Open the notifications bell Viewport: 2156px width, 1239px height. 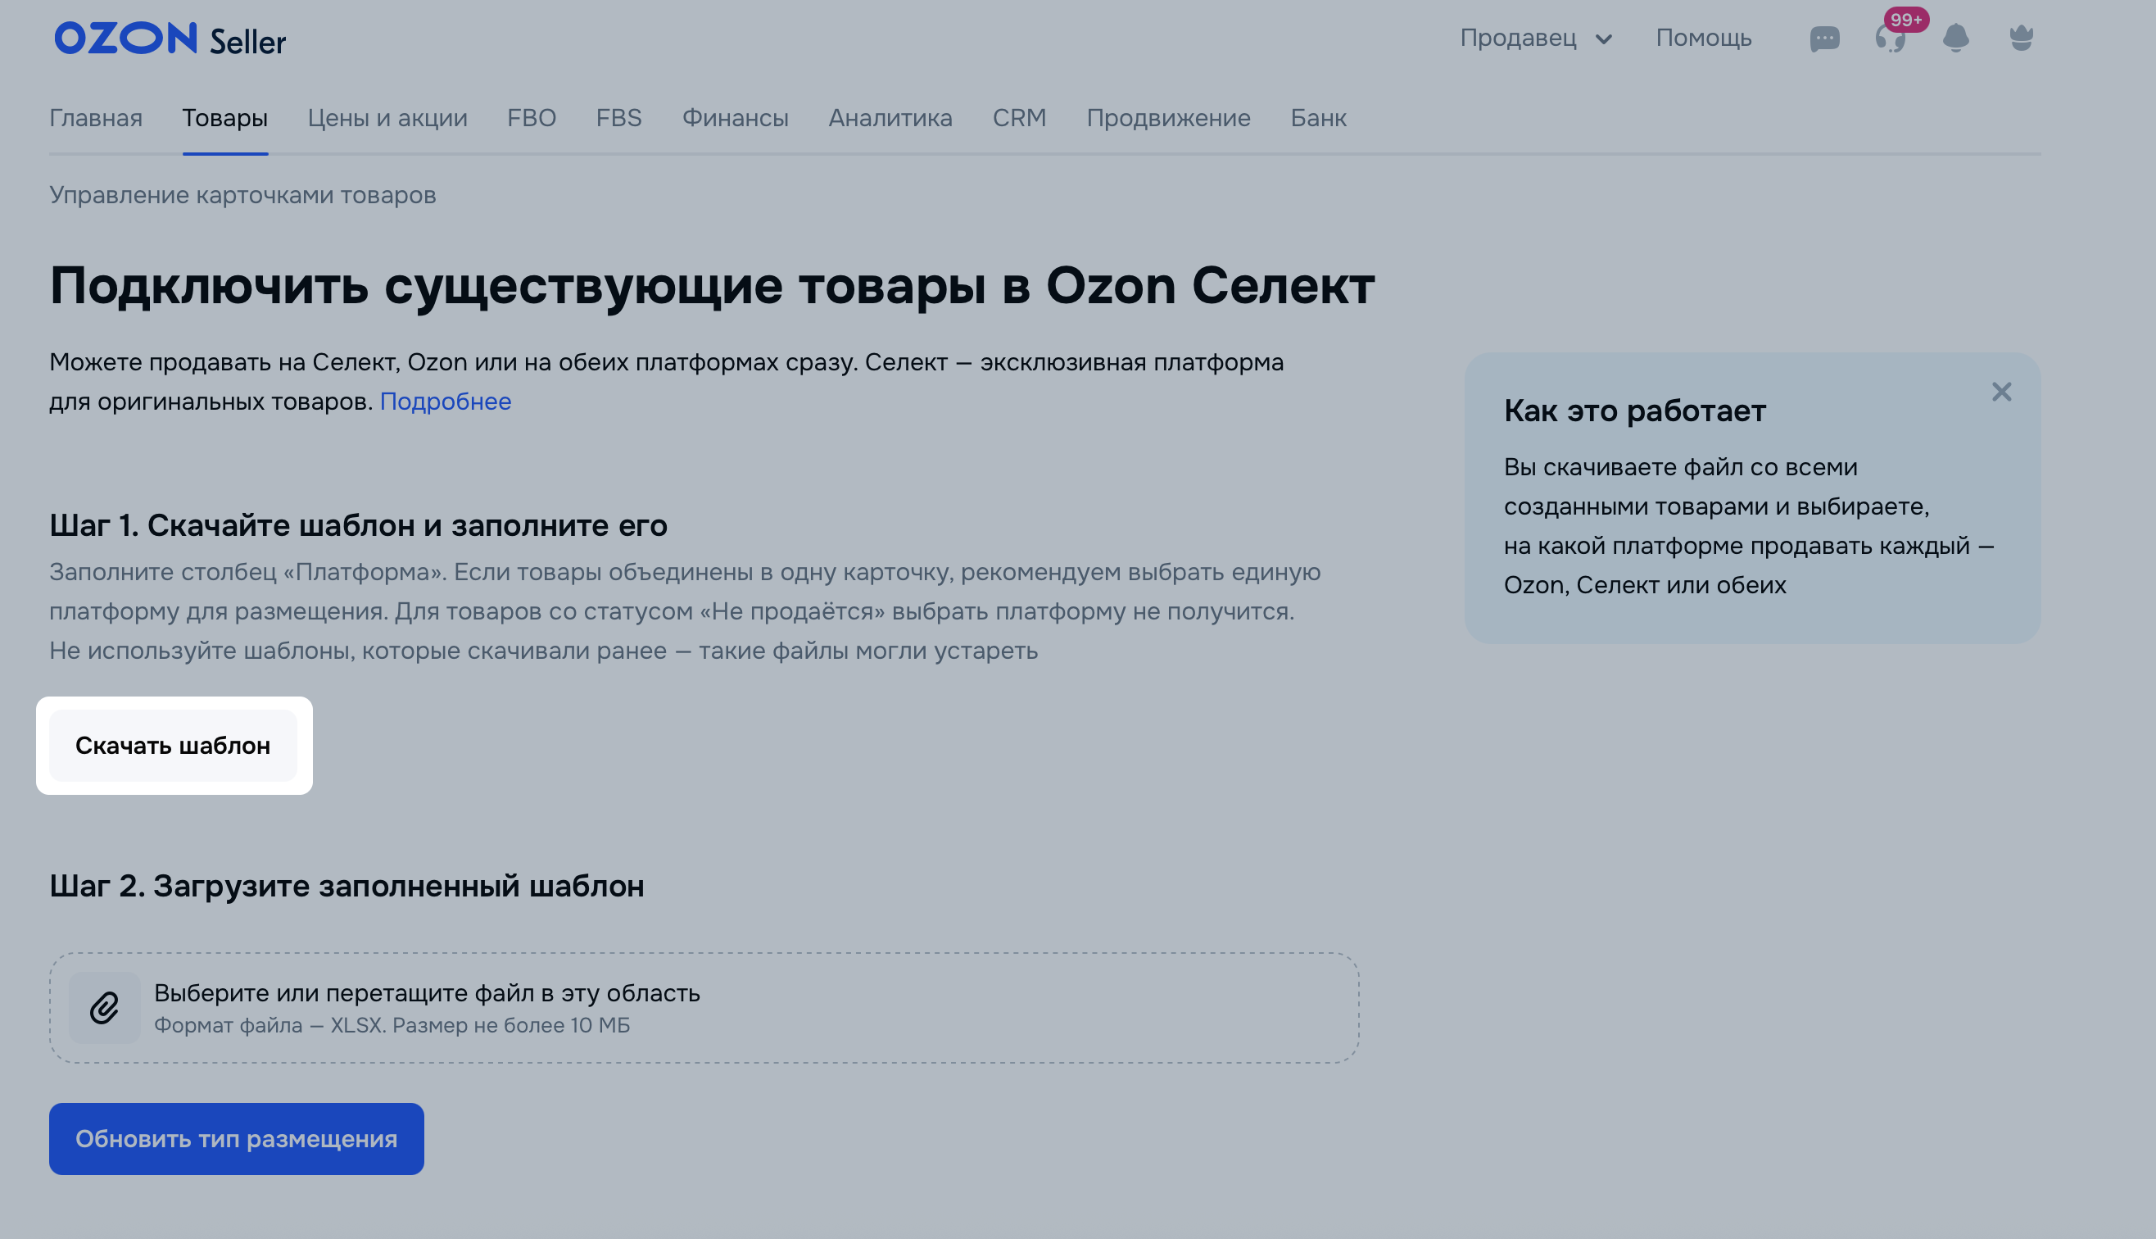click(x=1955, y=39)
